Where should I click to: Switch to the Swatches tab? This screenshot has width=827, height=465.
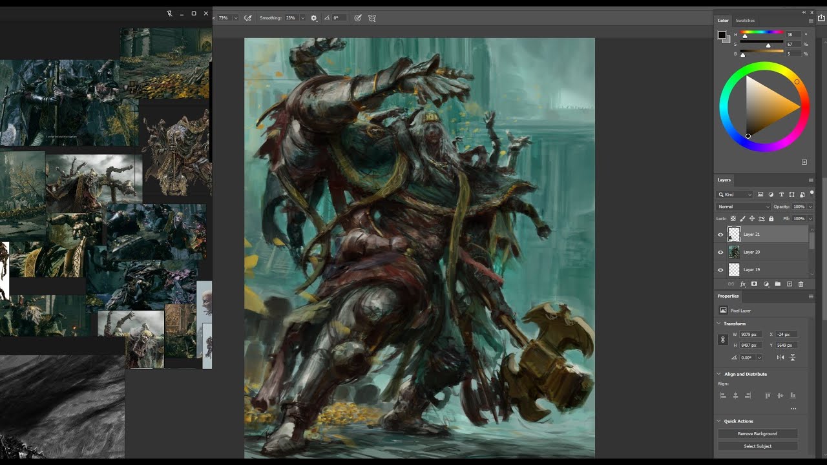click(745, 21)
